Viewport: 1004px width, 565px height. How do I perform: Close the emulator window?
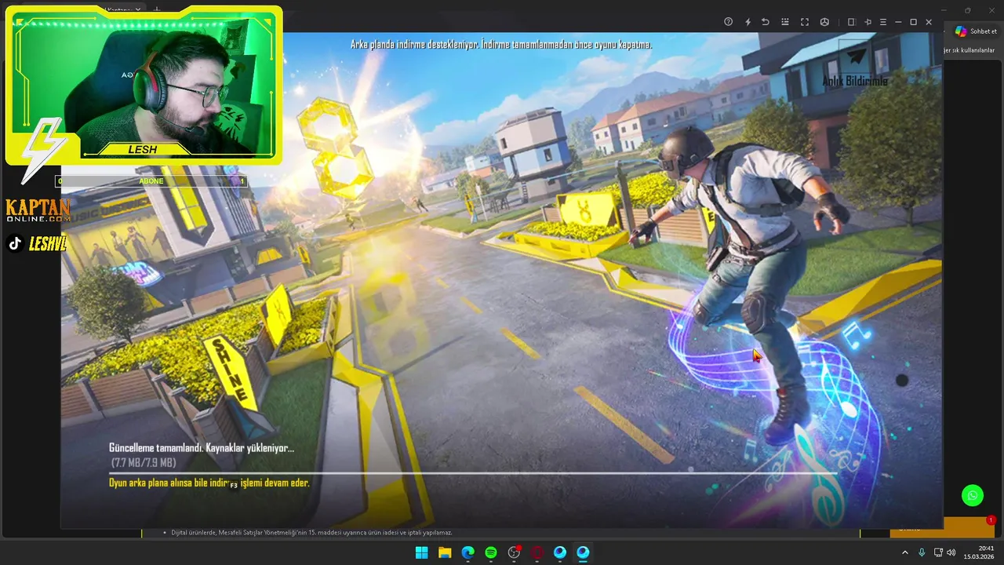(x=929, y=22)
